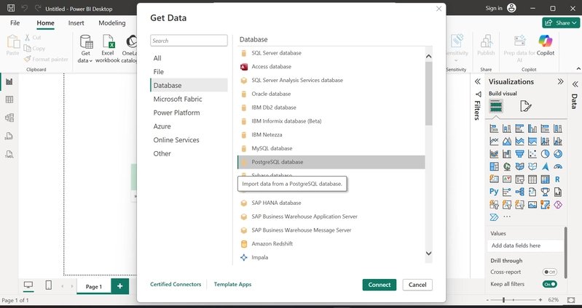582x308 pixels.
Task: Click the Values data fields well
Action: coord(525,246)
